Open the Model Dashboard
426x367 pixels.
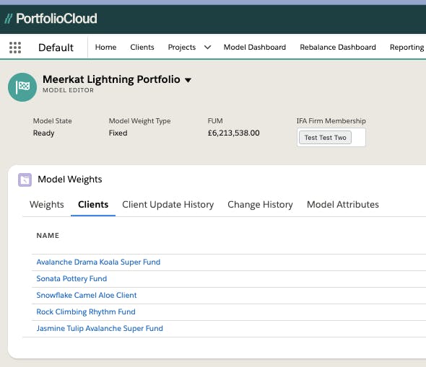[x=255, y=47]
